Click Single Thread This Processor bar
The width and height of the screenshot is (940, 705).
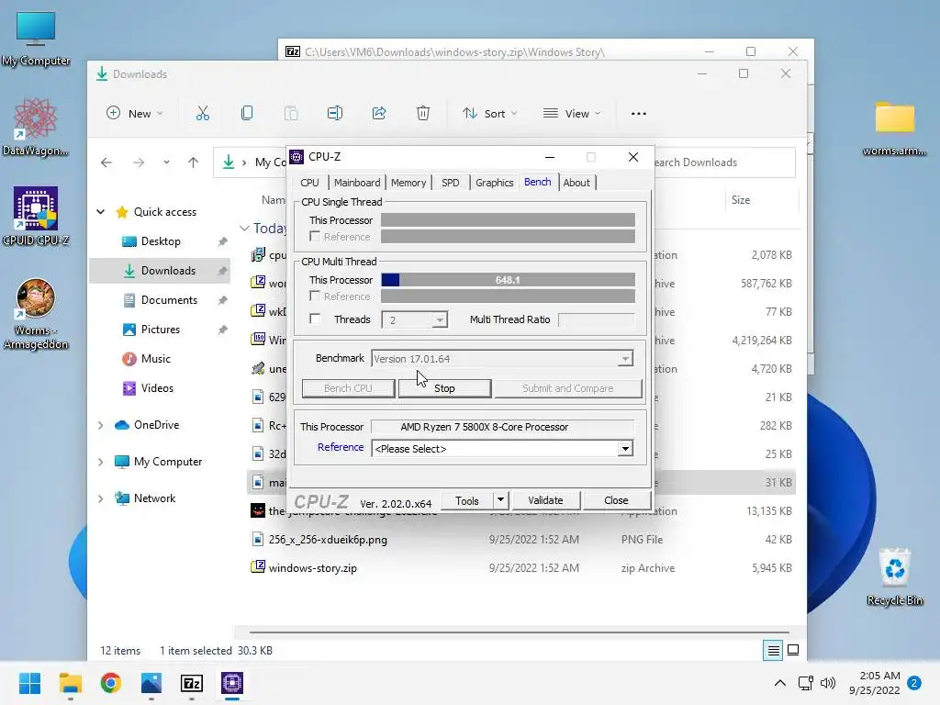(508, 220)
